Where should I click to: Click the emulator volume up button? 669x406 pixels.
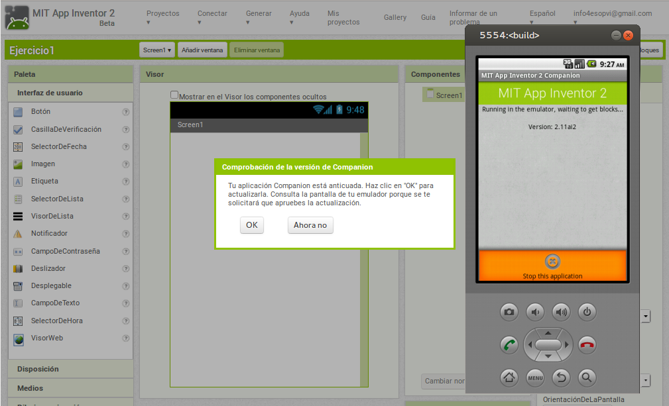coord(561,312)
